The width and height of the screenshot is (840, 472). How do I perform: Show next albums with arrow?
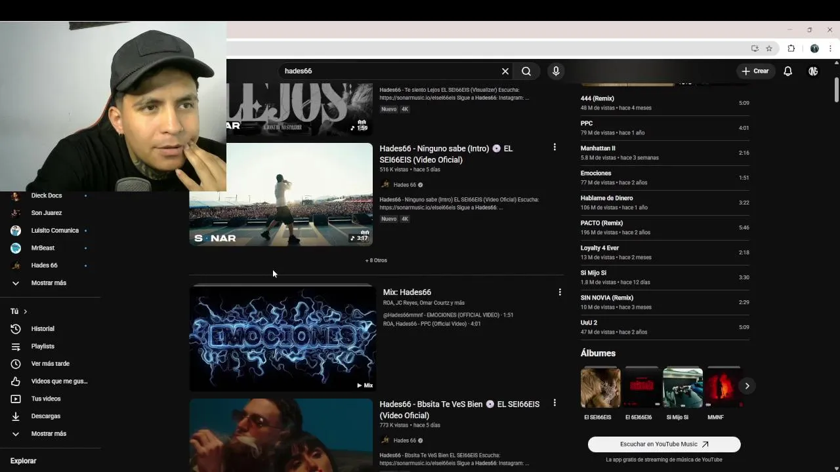pyautogui.click(x=747, y=386)
